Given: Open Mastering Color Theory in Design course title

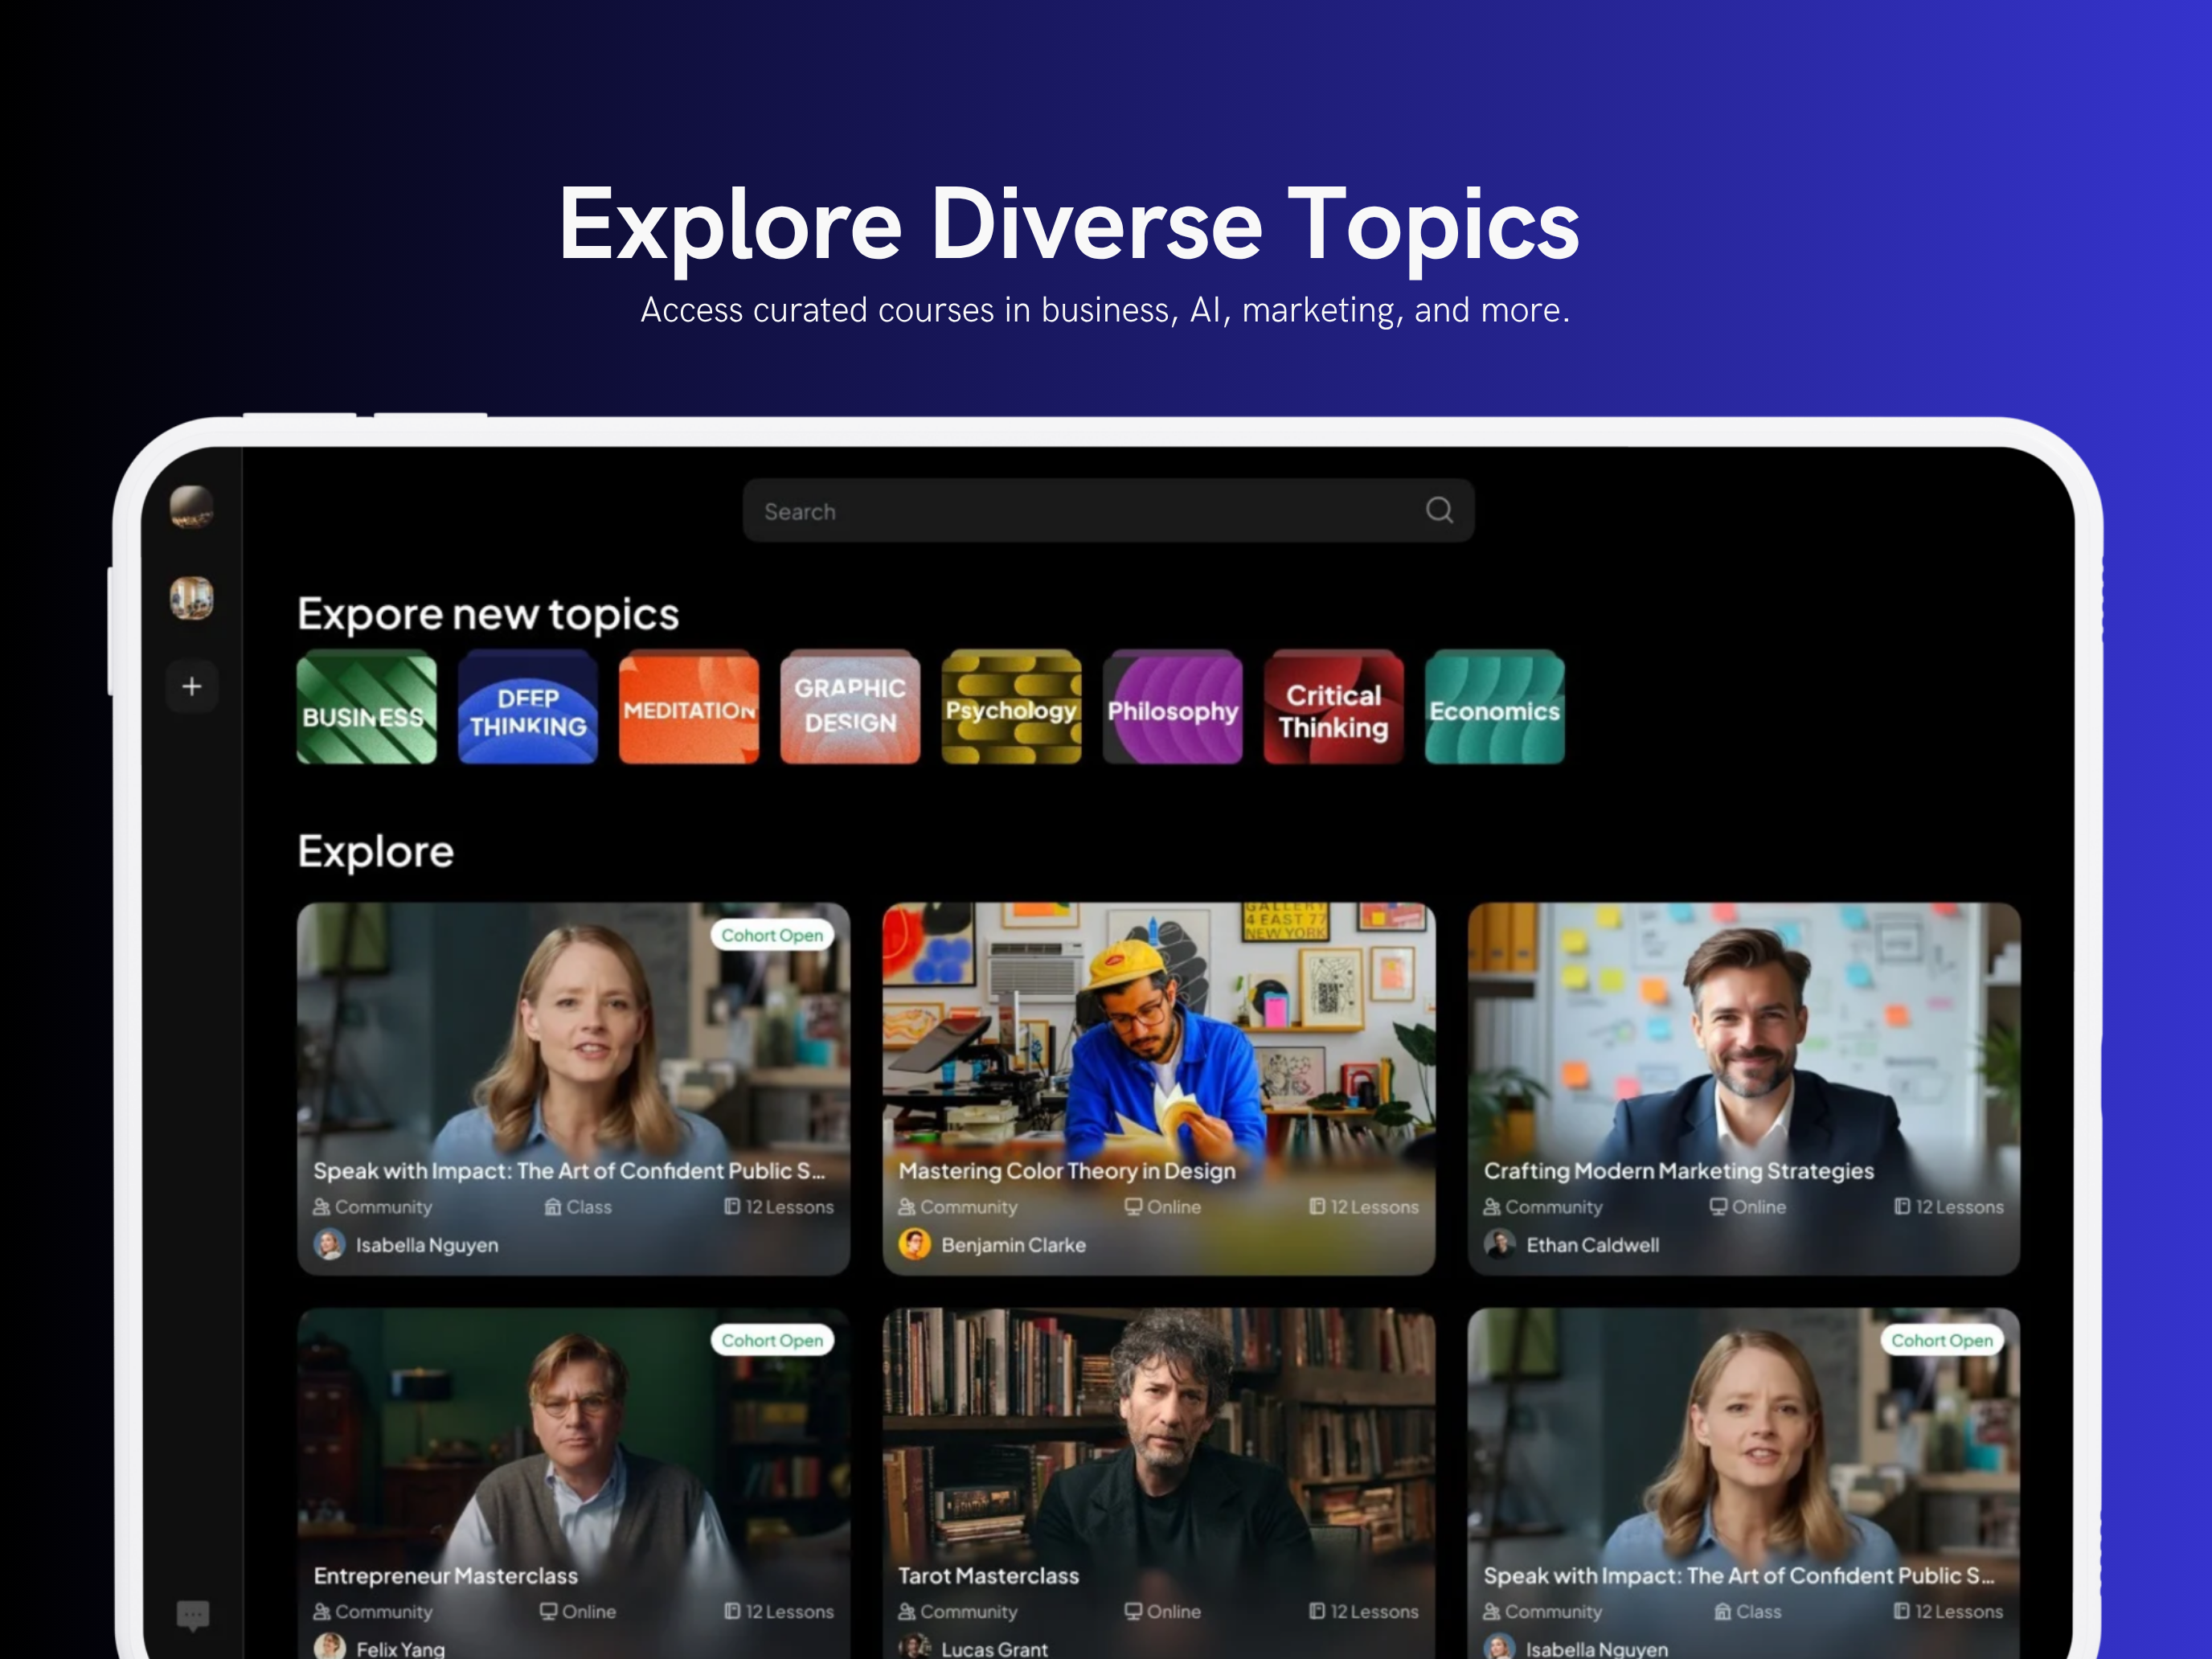Looking at the screenshot, I should click(1067, 1171).
